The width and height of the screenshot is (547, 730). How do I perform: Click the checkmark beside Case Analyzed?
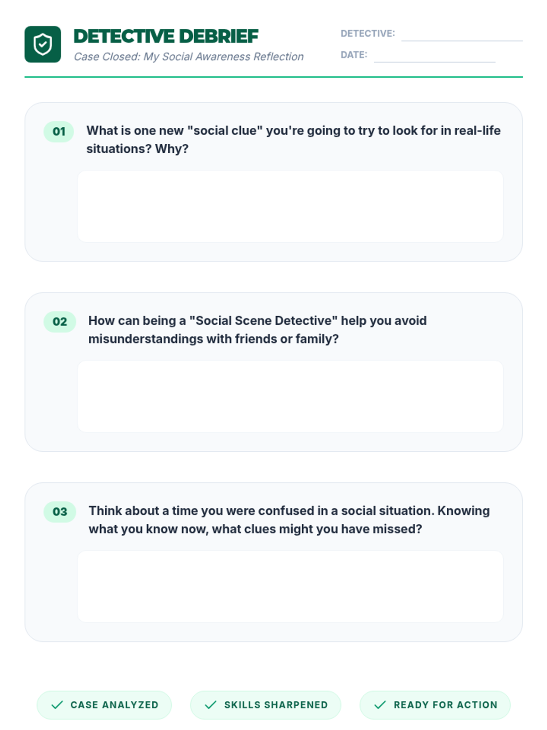tap(57, 705)
